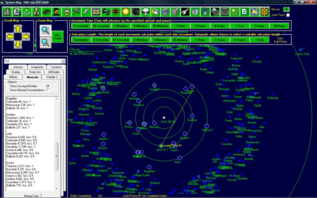Screen dimensions: 317x198
Task: Click the refresh document icon
Action: point(245,12)
